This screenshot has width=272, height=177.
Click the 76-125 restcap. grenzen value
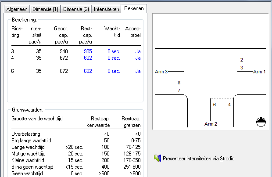(133, 147)
